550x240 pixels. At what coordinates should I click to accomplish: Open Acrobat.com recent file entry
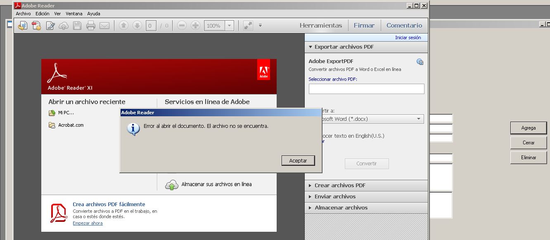pyautogui.click(x=71, y=125)
